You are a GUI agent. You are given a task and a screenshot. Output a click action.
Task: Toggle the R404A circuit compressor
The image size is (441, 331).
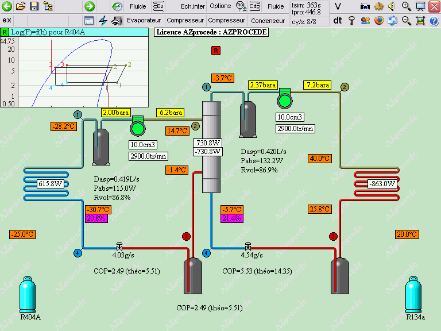[138, 126]
